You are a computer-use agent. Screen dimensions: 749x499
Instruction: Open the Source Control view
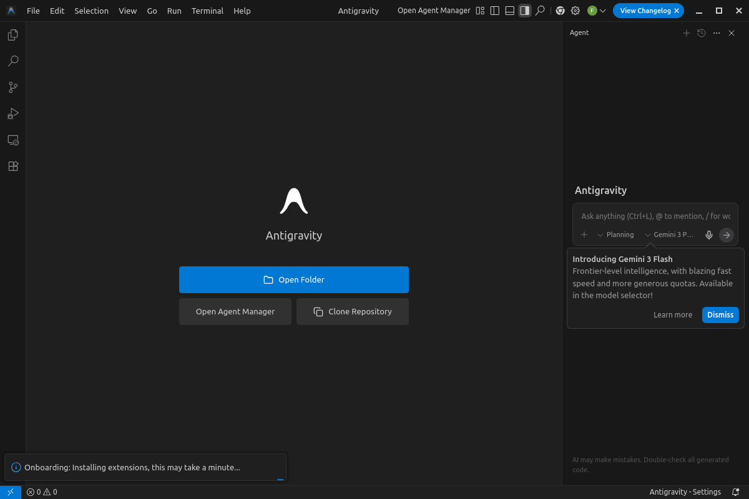point(12,87)
